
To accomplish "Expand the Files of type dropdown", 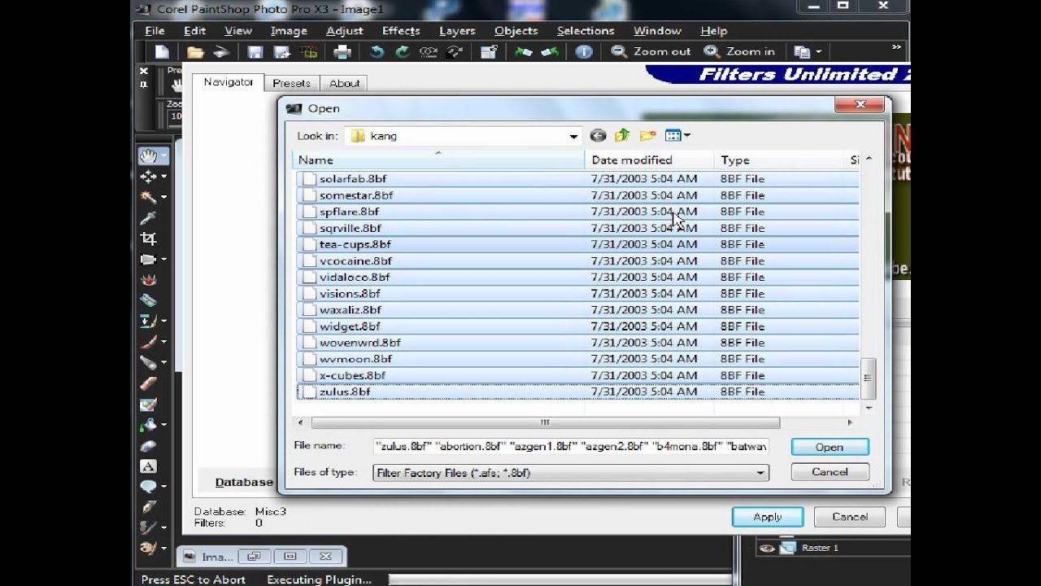I will coord(760,473).
